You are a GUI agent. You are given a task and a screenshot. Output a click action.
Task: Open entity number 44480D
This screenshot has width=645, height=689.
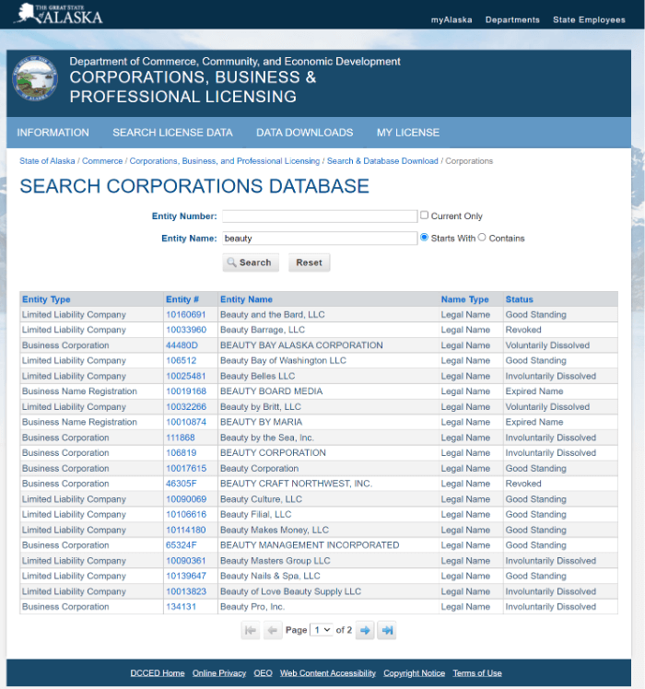tap(182, 345)
